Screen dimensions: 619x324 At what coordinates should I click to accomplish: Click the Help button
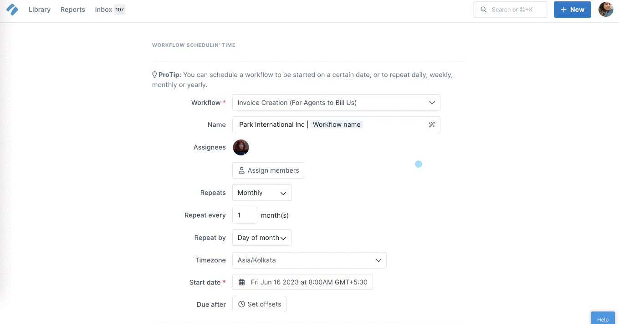(603, 319)
